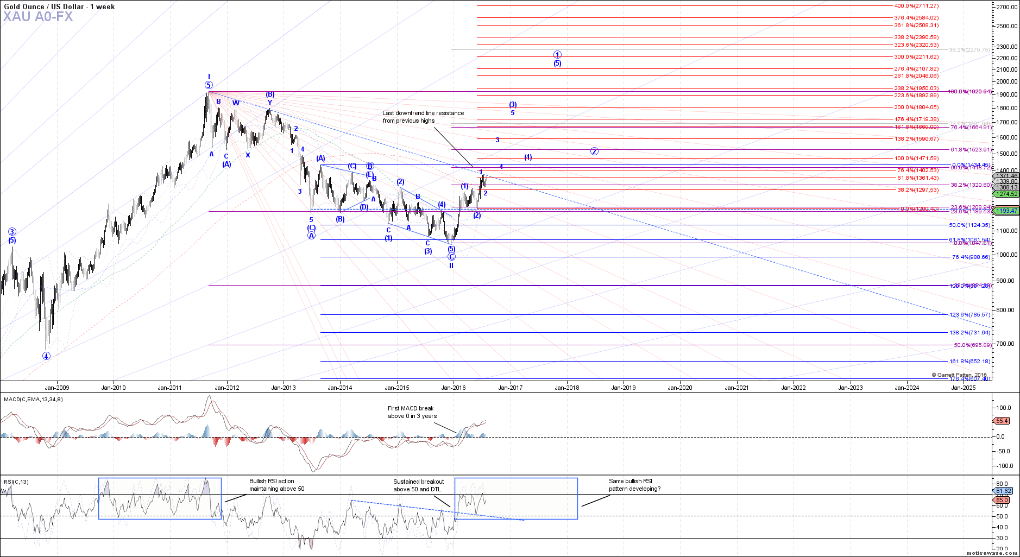This screenshot has width=1020, height=557.
Task: Click Jan-2025 on the time axis
Action: point(963,388)
